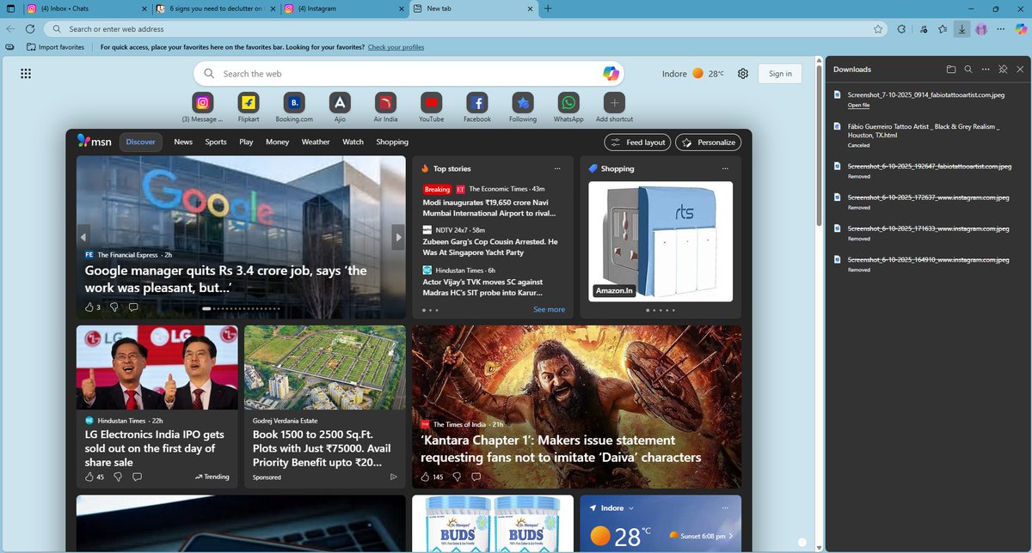Open the Instagram messages shortcut tile
Image resolution: width=1032 pixels, height=553 pixels.
(202, 103)
